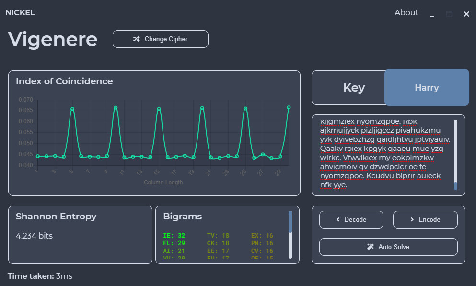
Task: Select the EX: 16 bigram entry
Action: pyautogui.click(x=262, y=236)
